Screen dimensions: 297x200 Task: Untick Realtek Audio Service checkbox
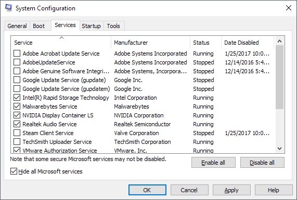(17, 124)
